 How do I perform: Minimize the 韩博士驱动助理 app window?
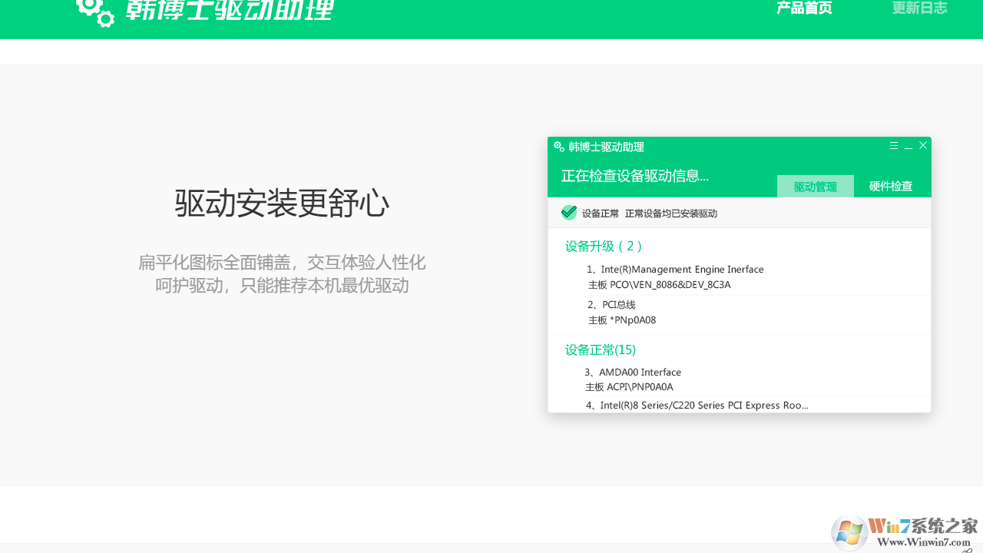pos(909,146)
